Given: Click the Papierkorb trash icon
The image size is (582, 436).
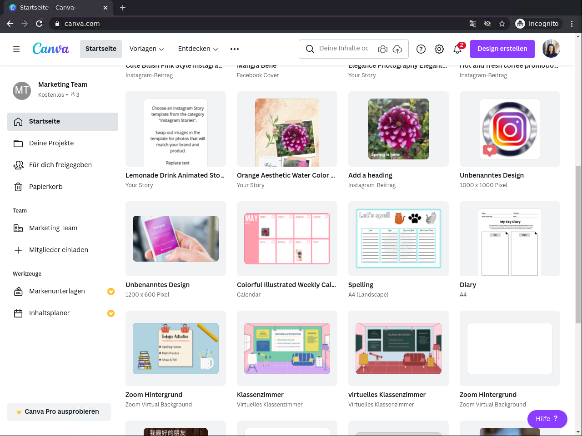Looking at the screenshot, I should point(18,187).
